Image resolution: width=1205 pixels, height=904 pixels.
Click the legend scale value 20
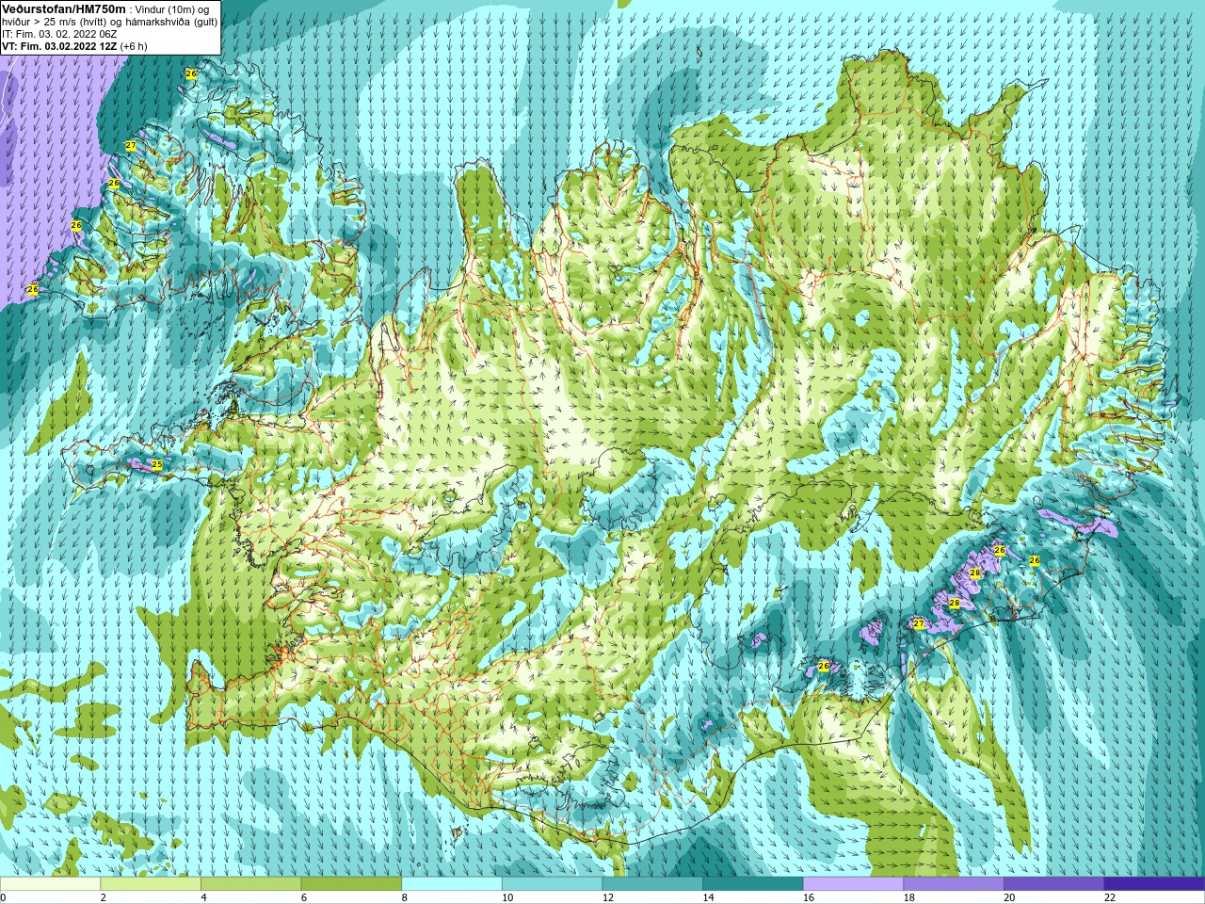point(1009,897)
